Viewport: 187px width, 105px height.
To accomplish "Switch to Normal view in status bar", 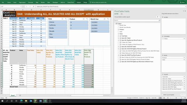I will click(160, 98).
